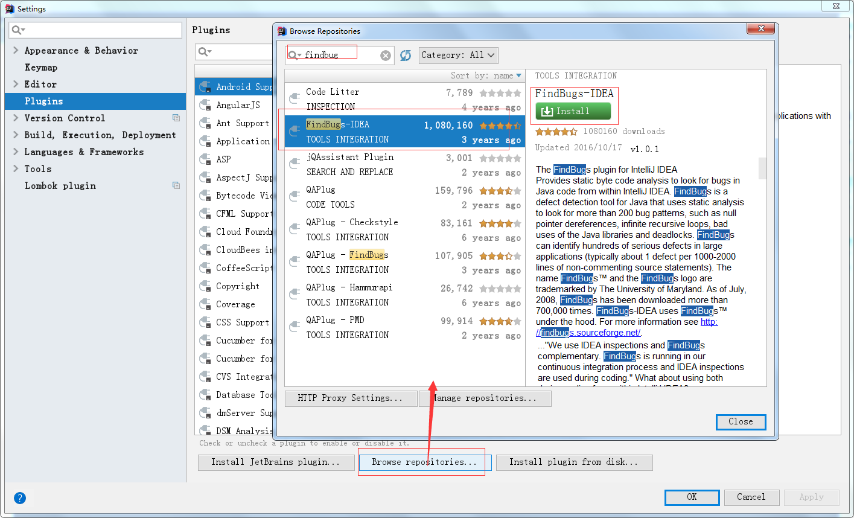
Task: Cancel the Settings dialog
Action: tap(751, 497)
